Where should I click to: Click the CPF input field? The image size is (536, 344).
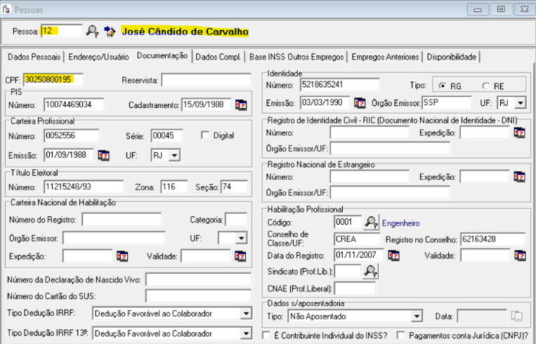[x=53, y=79]
